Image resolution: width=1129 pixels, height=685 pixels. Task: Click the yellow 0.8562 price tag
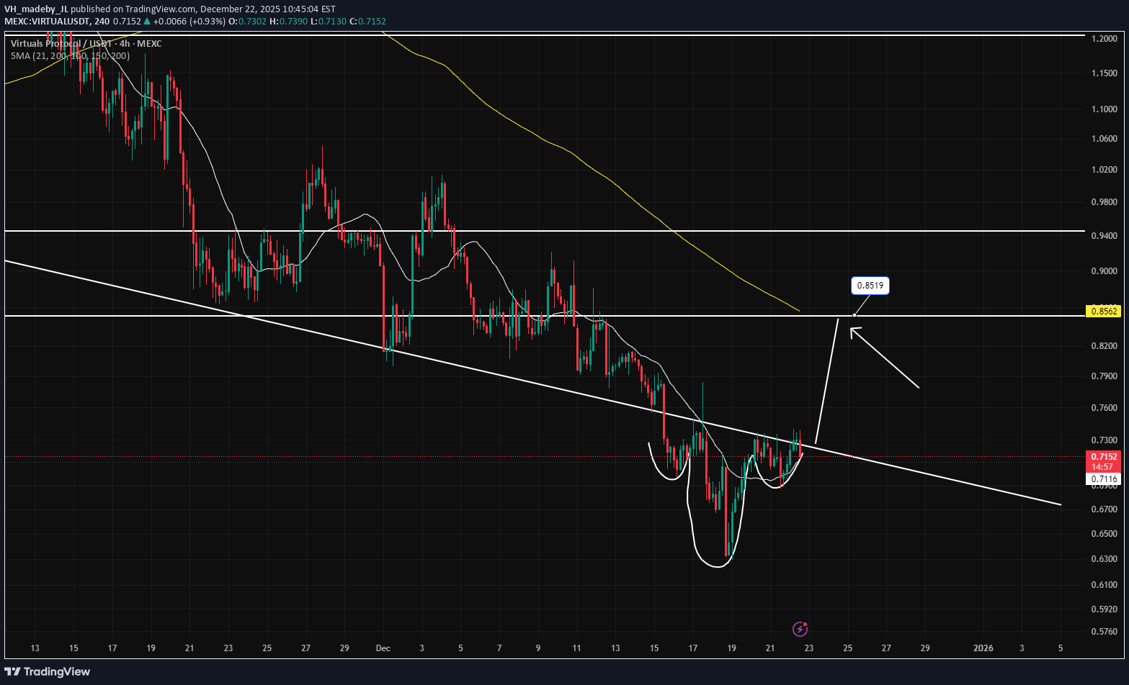[1105, 312]
